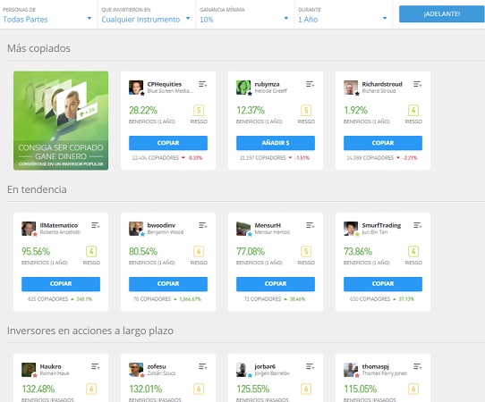Click jorbar6 profile avatar
Viewport: 485px width, 402px height.
pyautogui.click(x=243, y=370)
